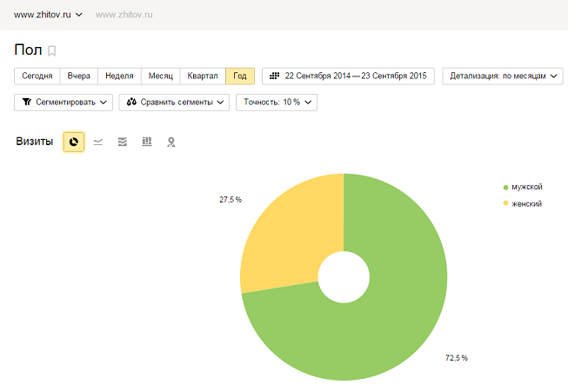Select the pie chart view icon
The image size is (568, 391).
pyautogui.click(x=74, y=142)
